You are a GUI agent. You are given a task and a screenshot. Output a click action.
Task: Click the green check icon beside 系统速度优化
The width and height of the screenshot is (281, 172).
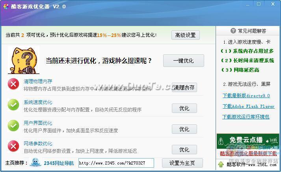pos(14,105)
